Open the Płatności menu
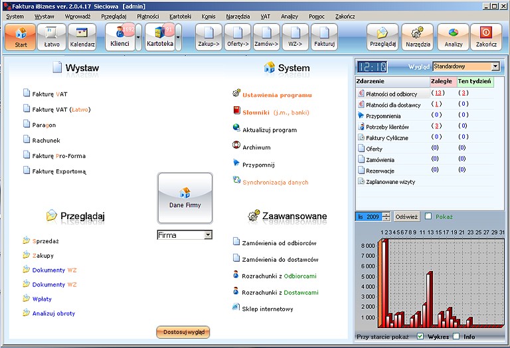The height and width of the screenshot is (348, 510). 147,15
